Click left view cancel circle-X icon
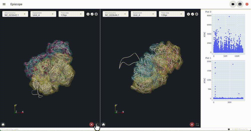 click(x=88, y=14)
